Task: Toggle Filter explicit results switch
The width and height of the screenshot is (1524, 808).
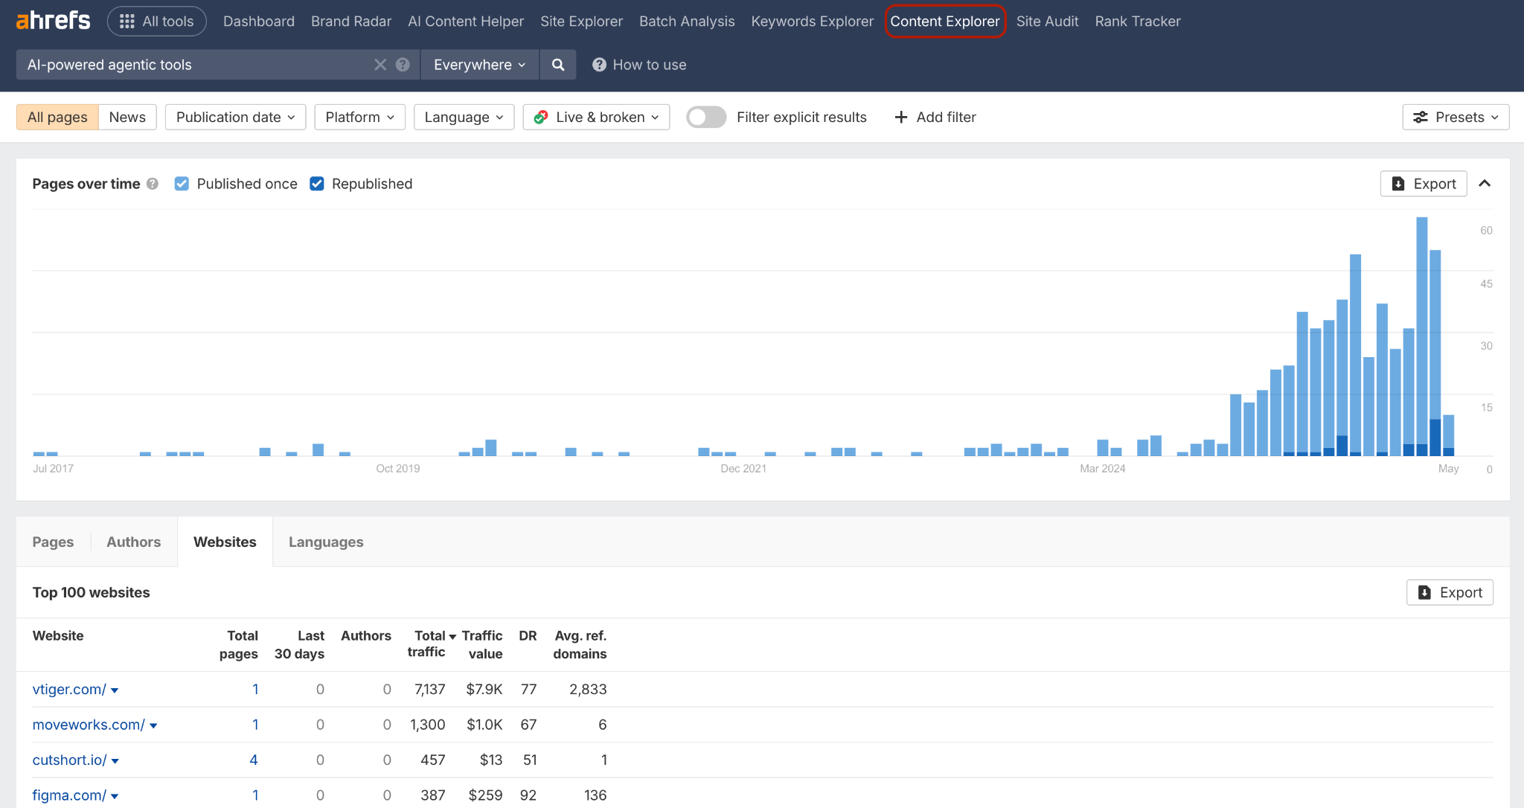Action: 706,117
